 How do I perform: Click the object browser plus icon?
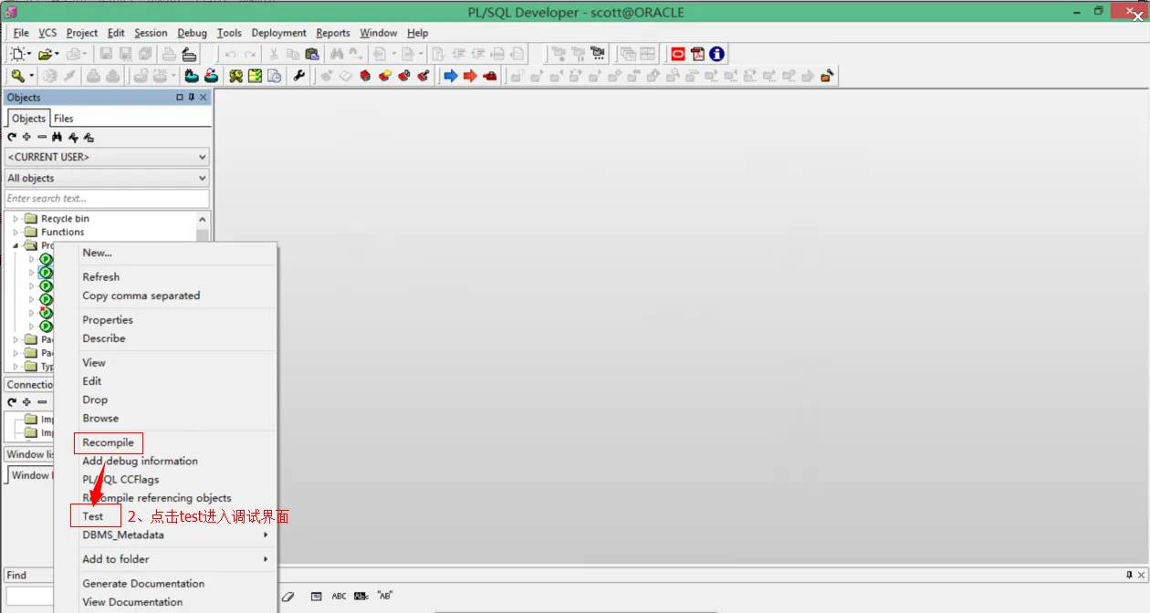(x=26, y=137)
